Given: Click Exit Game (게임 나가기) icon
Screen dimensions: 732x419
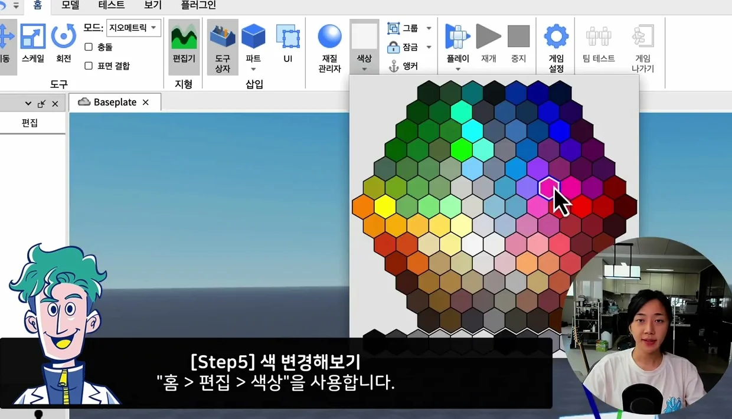Looking at the screenshot, I should [x=642, y=36].
